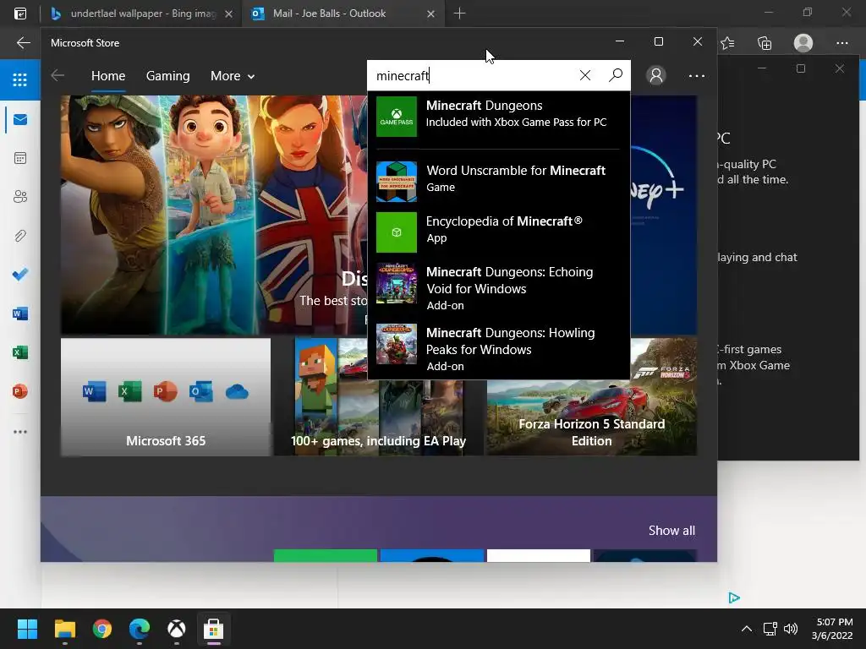Open To Do checkmark in Outlook sidebar
This screenshot has height=649, width=866.
click(20, 275)
